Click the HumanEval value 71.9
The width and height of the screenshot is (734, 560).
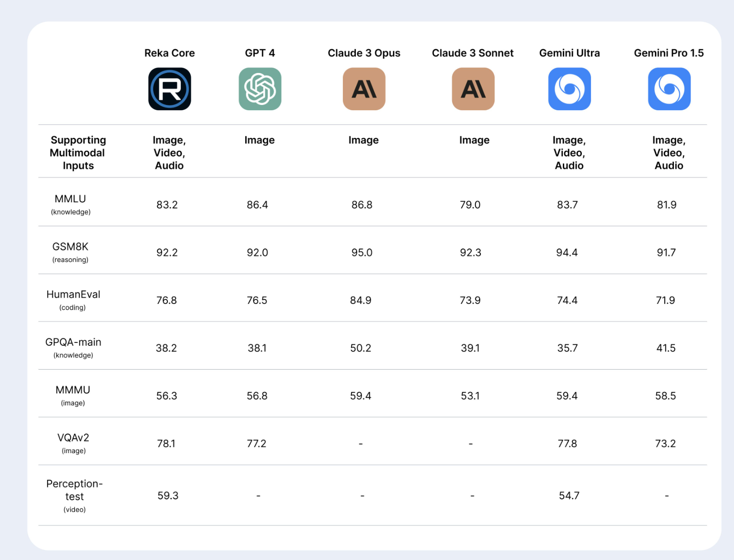click(x=665, y=300)
